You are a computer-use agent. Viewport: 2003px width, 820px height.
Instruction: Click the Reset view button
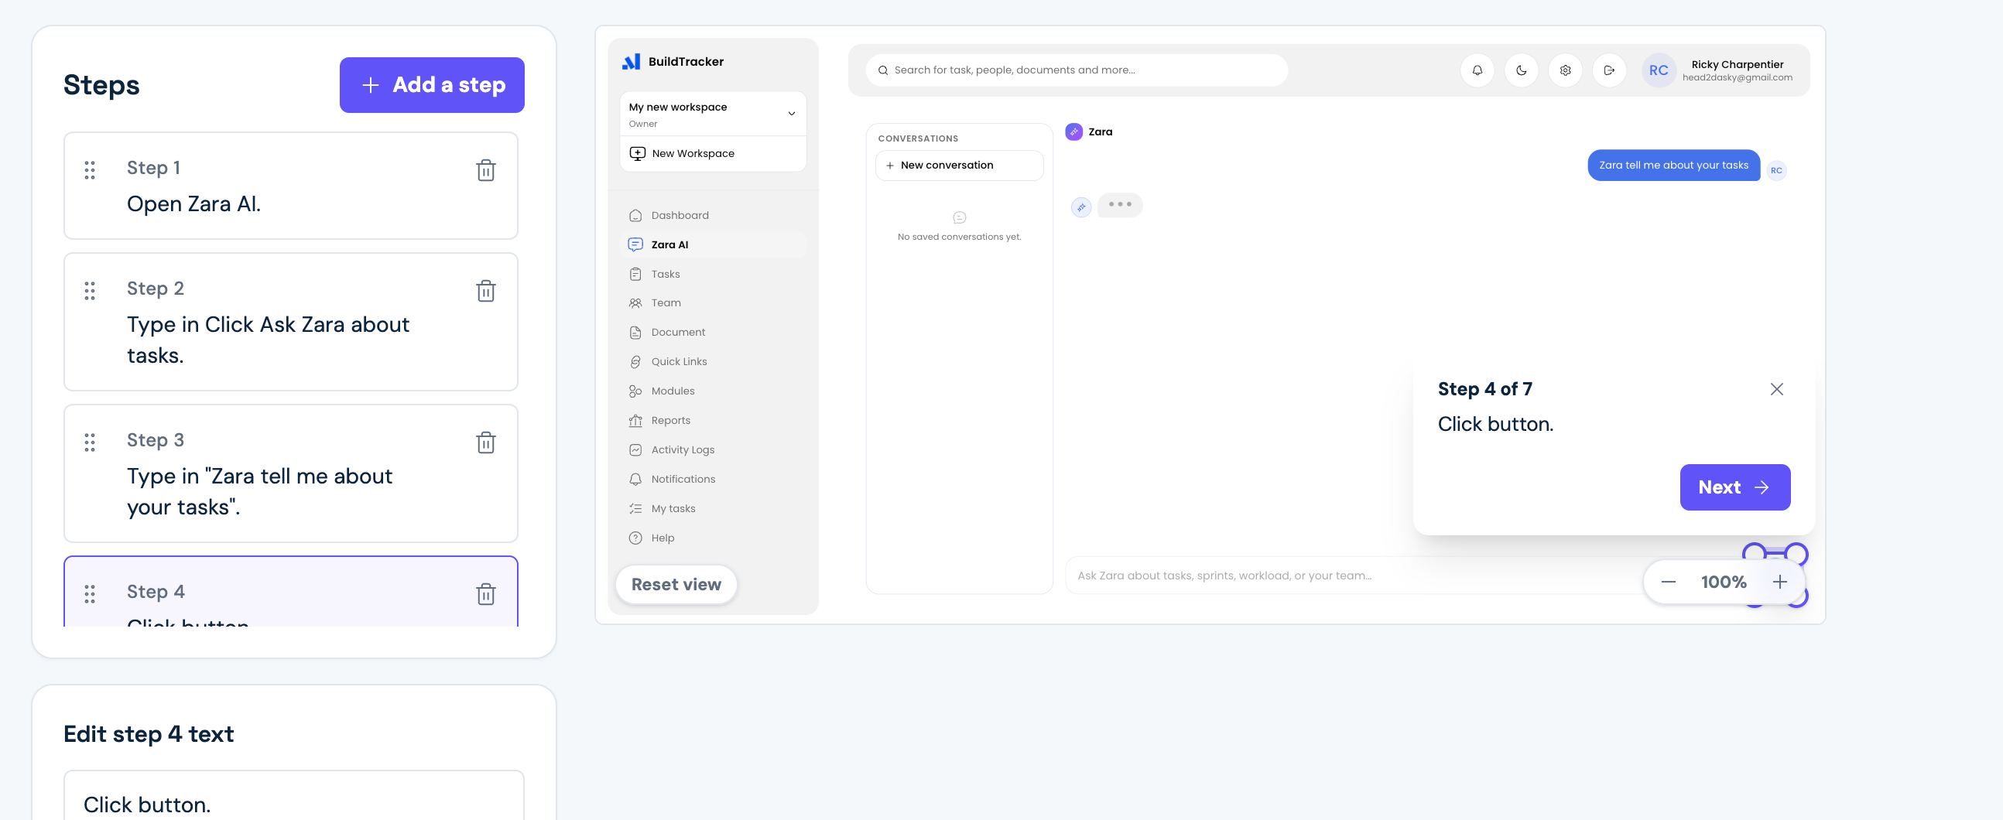676,584
